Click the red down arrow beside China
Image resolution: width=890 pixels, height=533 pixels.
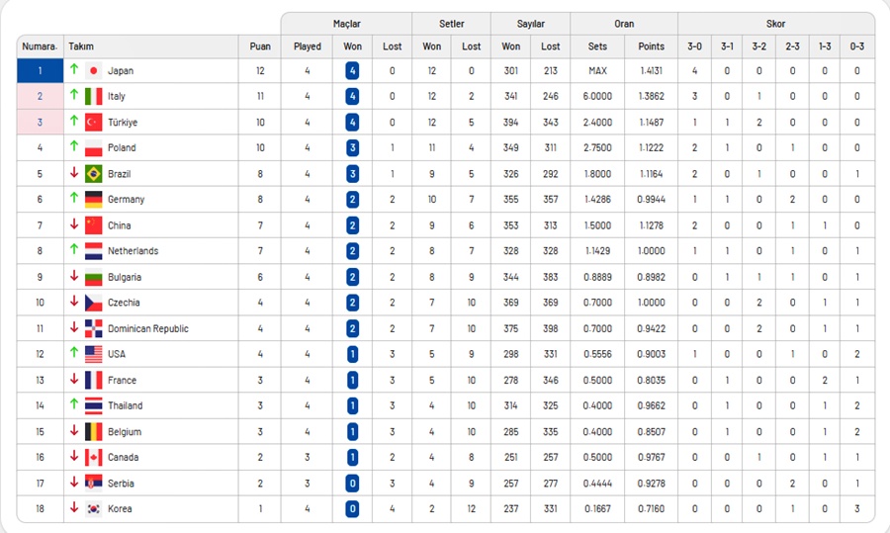point(74,223)
